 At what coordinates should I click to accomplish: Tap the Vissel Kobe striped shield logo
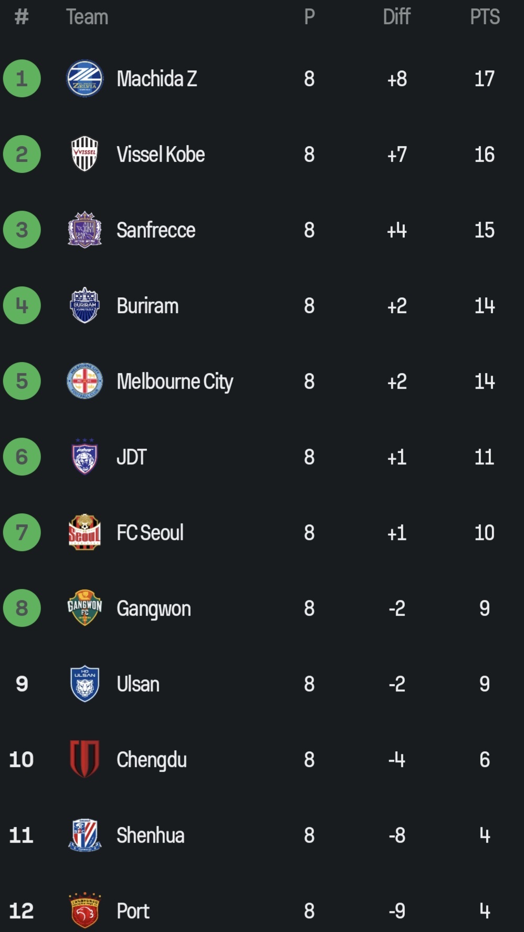coord(85,154)
